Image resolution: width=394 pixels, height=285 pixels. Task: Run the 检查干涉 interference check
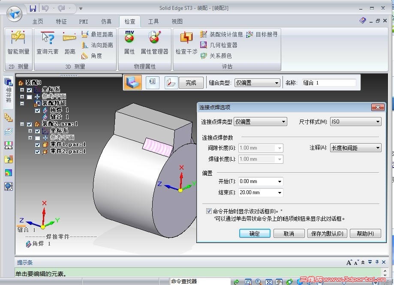186,43
